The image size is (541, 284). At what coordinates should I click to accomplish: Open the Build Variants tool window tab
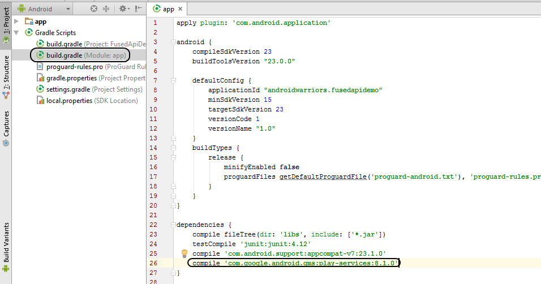6,247
